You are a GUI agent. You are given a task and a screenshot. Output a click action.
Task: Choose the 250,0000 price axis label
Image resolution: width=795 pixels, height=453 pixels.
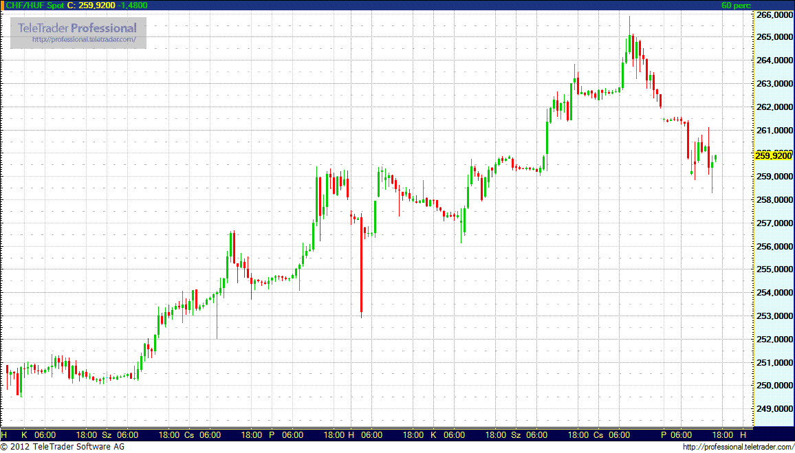coord(774,385)
